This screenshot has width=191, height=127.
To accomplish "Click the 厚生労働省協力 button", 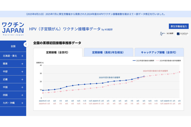I will (x=178, y=26).
